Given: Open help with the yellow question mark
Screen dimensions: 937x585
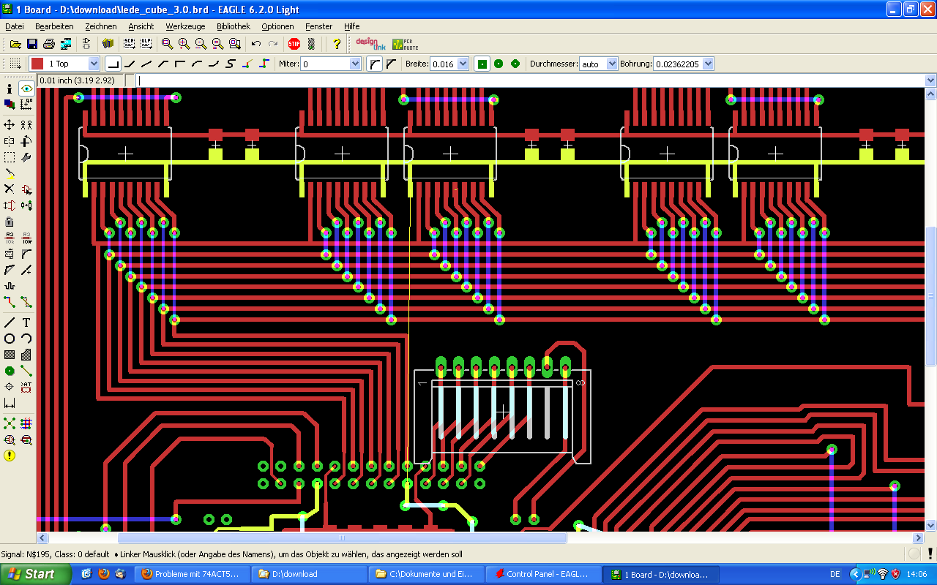Looking at the screenshot, I should pos(337,44).
